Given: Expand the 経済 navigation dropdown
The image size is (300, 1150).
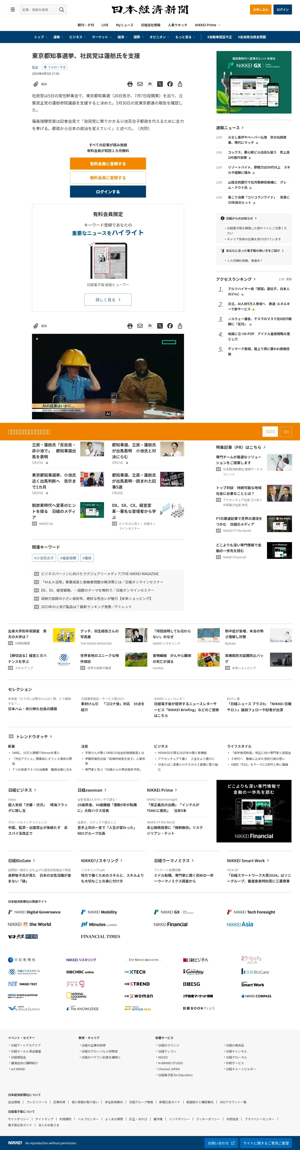Looking at the screenshot, I should click(x=122, y=37).
